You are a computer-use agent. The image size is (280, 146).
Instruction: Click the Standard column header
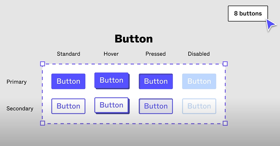point(68,54)
